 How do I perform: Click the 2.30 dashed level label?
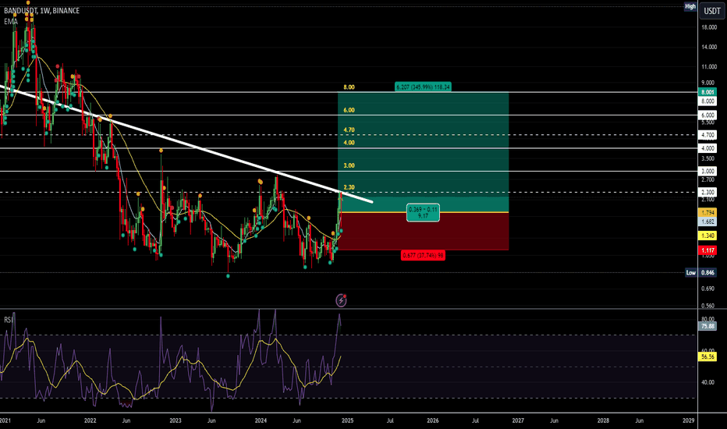tap(349, 187)
